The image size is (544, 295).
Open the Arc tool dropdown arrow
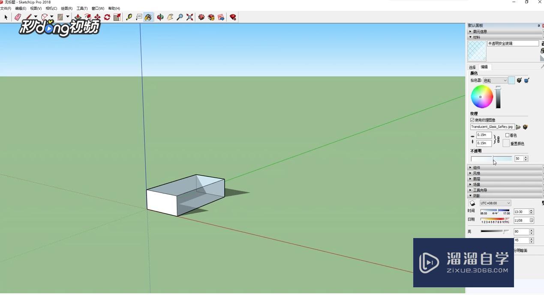coord(51,17)
